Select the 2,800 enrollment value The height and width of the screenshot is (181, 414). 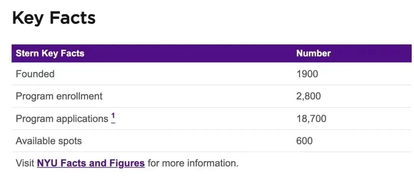308,96
